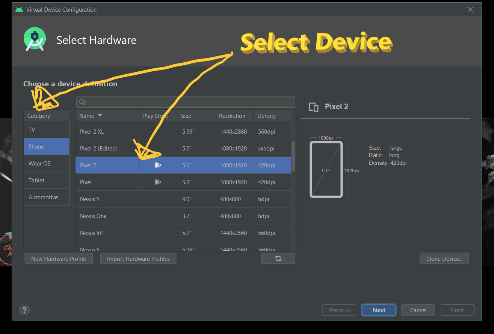Open search options via the magnifier dropdown arrow
Image resolution: width=494 pixels, height=334 pixels.
point(86,103)
